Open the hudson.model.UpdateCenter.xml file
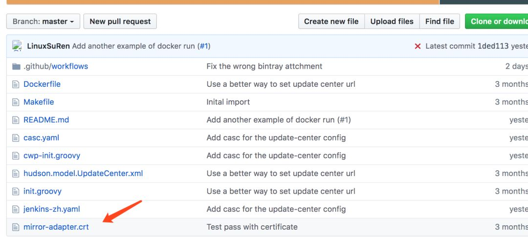Screen dimensions: 528x237 [83, 174]
